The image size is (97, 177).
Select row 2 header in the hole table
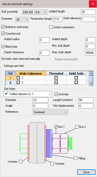pyautogui.click(x=10, y=82)
